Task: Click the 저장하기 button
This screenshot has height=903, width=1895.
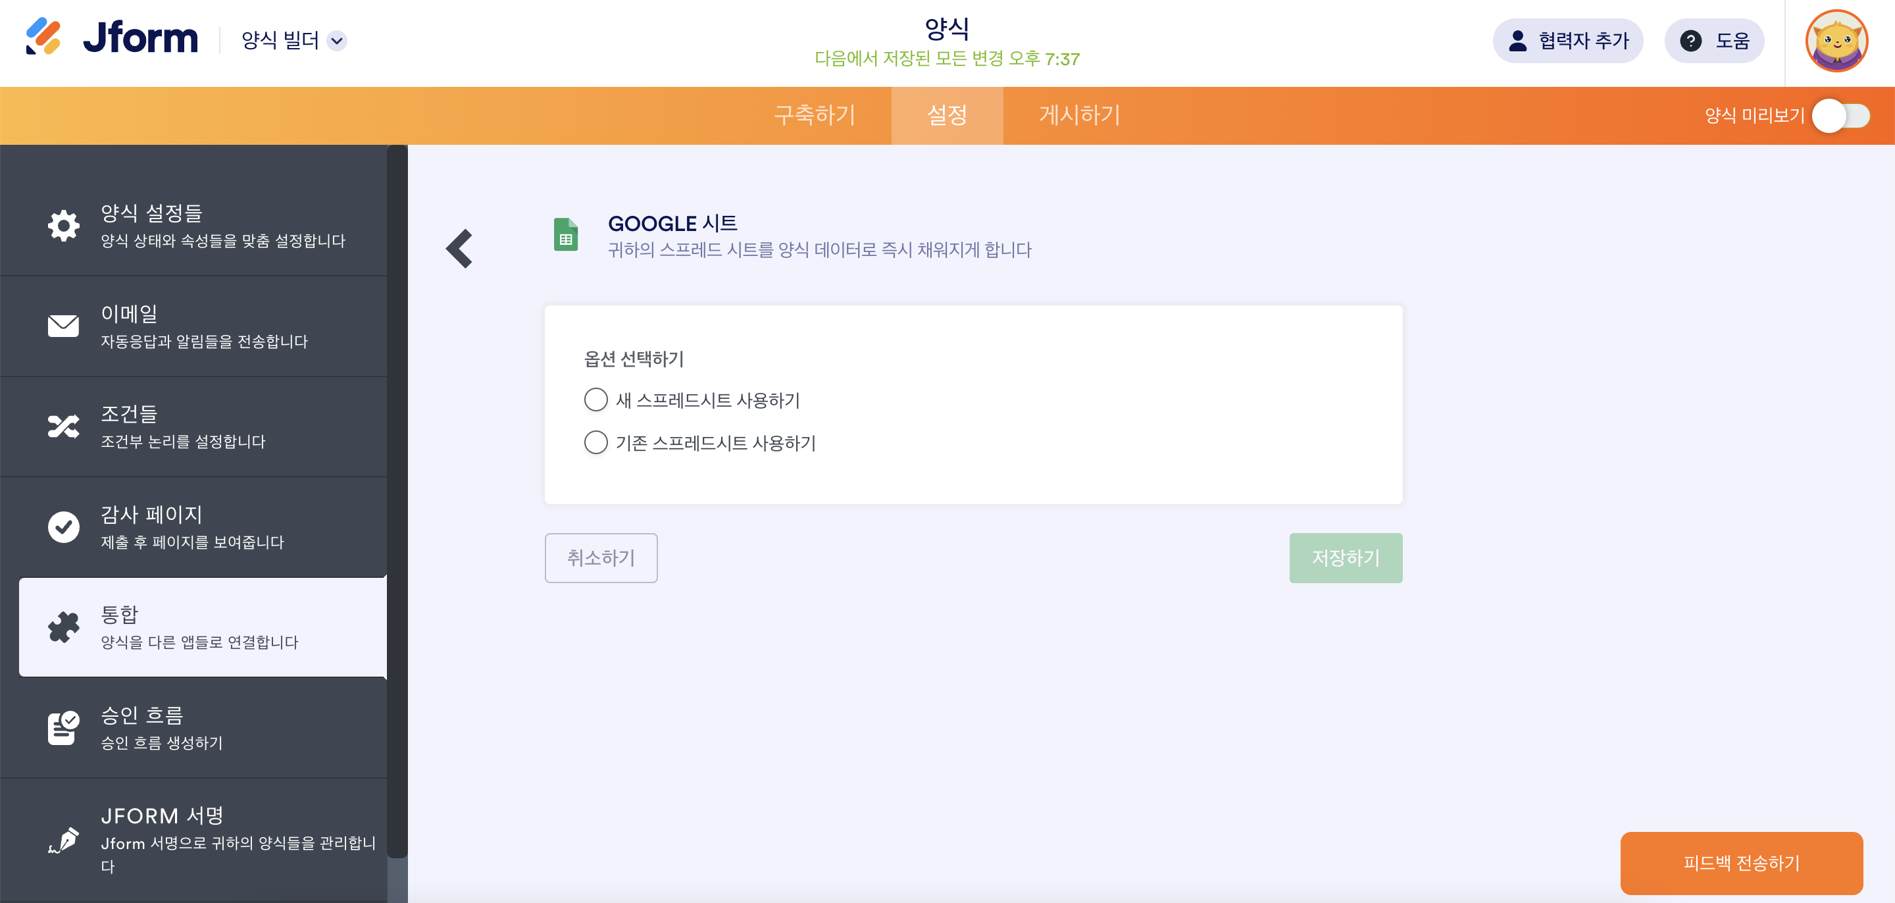Action: (1346, 558)
